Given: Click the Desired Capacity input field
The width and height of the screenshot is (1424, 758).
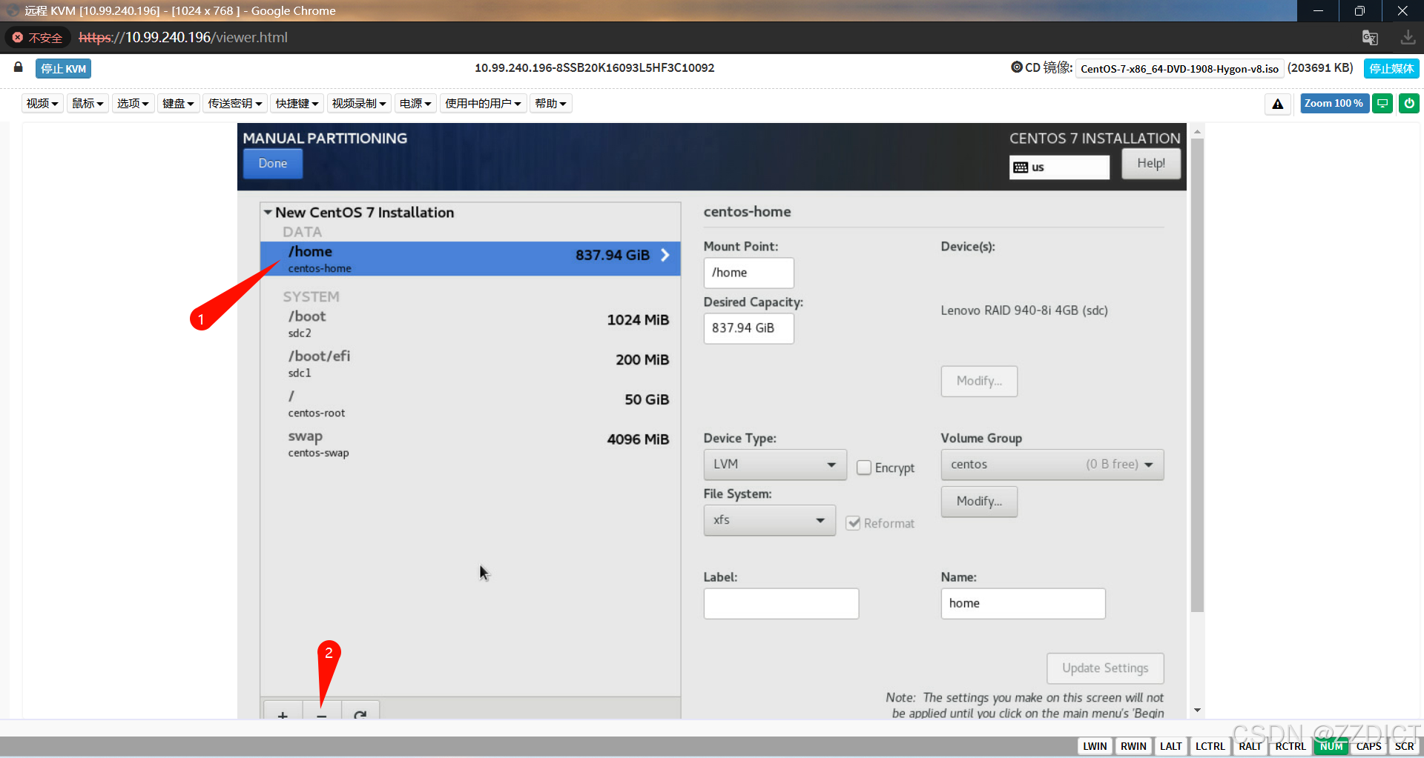Looking at the screenshot, I should 748,328.
